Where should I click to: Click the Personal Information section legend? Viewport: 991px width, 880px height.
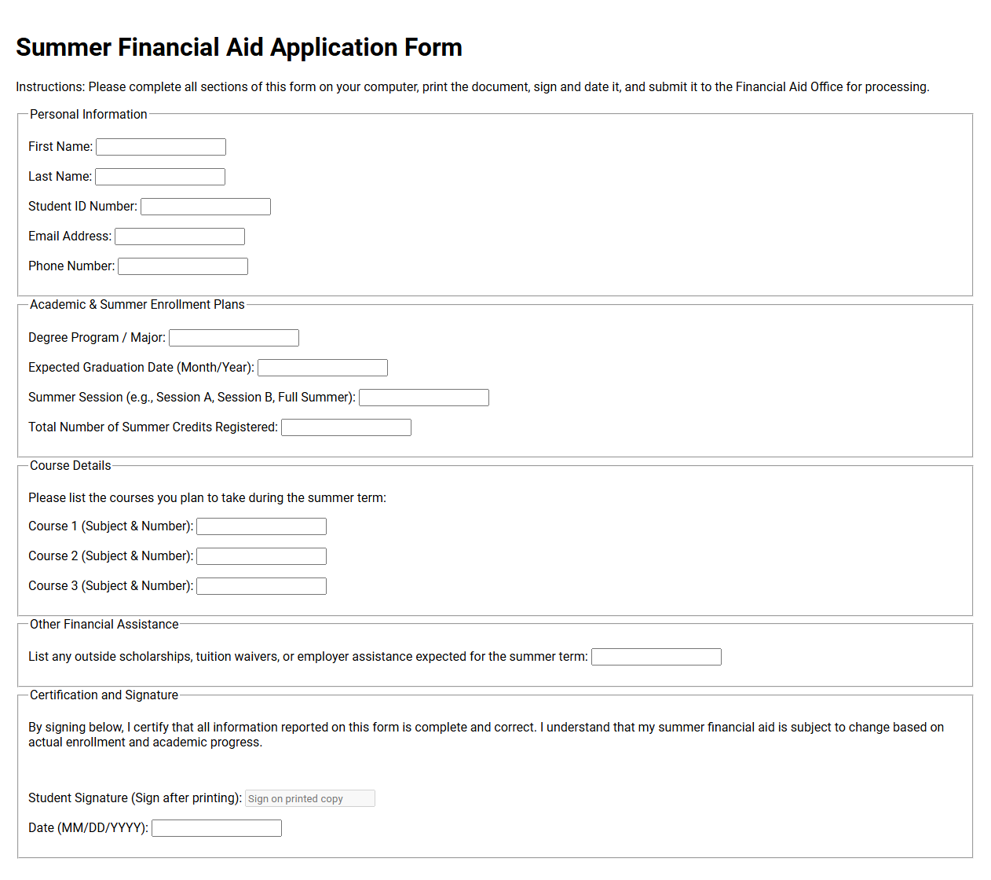point(89,115)
